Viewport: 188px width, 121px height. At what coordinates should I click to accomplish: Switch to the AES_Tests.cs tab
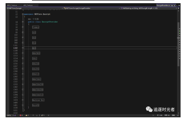coord(28,5)
